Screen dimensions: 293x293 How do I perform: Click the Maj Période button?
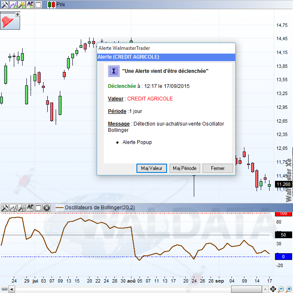point(185,168)
